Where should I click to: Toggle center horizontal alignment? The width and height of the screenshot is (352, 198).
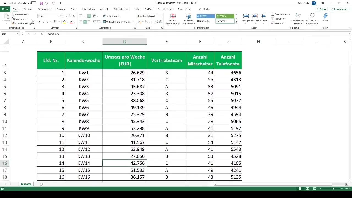(x=85, y=22)
